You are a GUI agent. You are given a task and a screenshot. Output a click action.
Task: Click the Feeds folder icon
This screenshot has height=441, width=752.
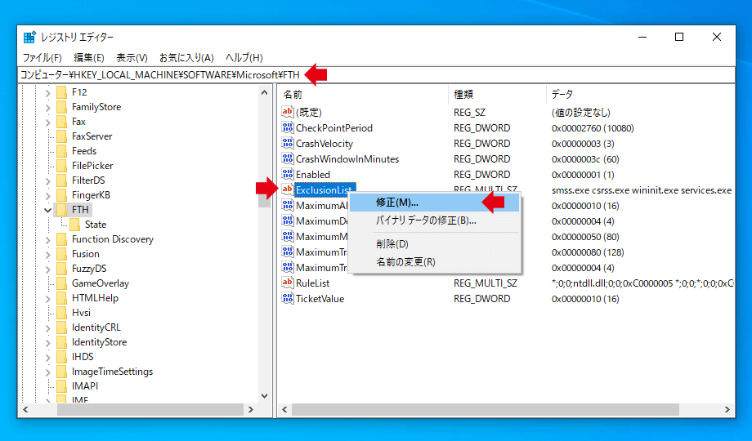coord(62,151)
